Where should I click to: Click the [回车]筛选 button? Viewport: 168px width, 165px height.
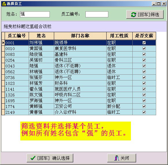click(x=145, y=14)
